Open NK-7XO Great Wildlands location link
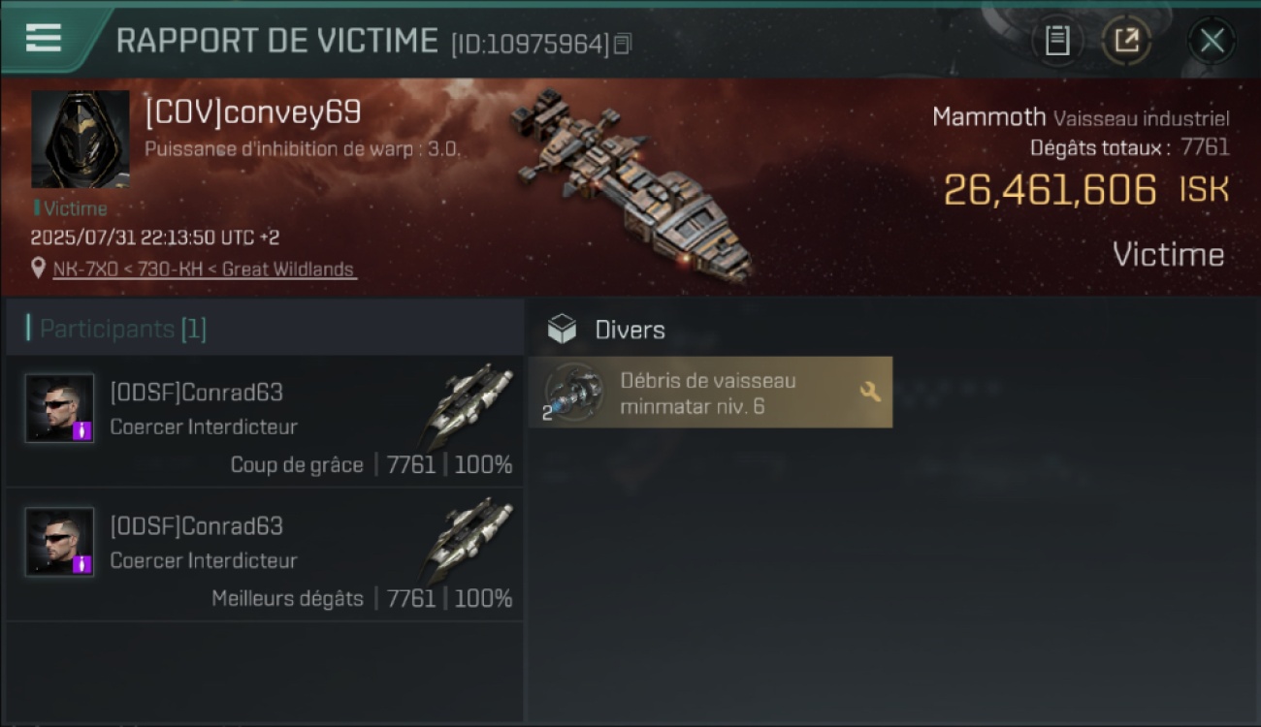 205,269
